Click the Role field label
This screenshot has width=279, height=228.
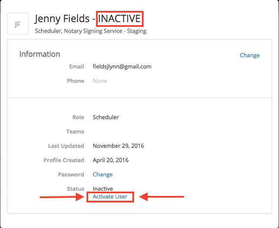tap(78, 117)
